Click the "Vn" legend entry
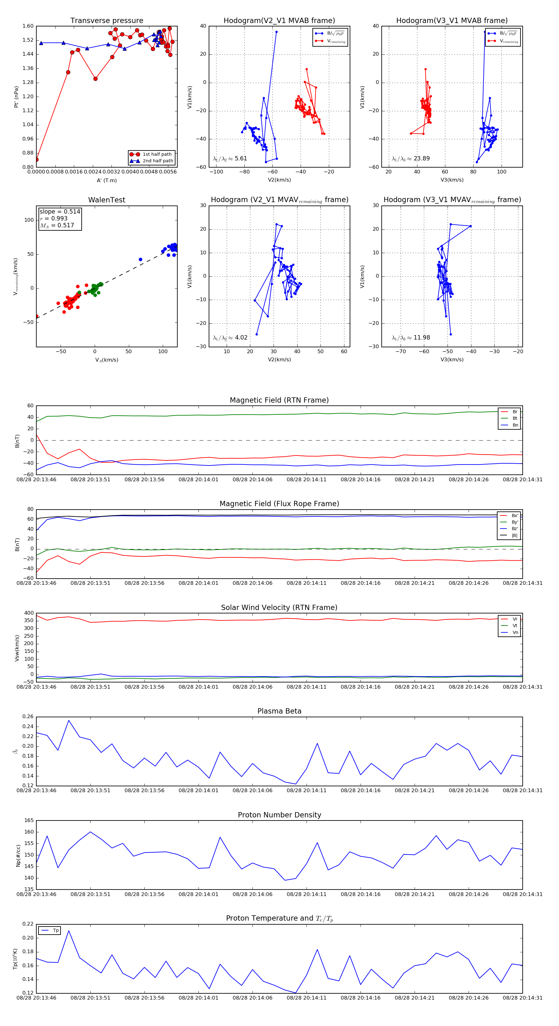The width and height of the screenshot is (559, 1026). [x=509, y=632]
